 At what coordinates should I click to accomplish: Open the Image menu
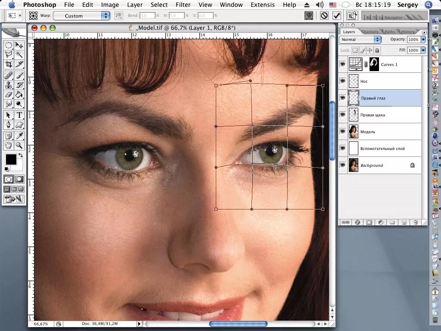[x=110, y=5]
